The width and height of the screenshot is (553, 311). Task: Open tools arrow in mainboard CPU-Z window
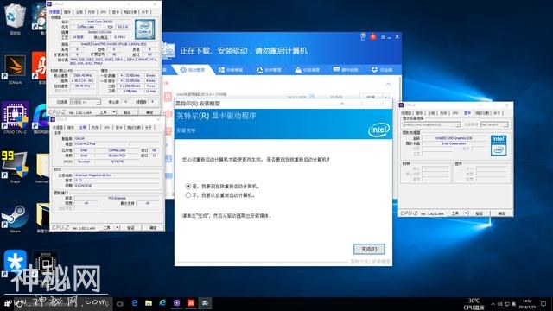[118, 228]
